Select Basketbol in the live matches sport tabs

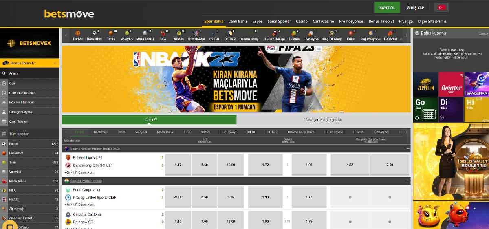[x=101, y=132]
